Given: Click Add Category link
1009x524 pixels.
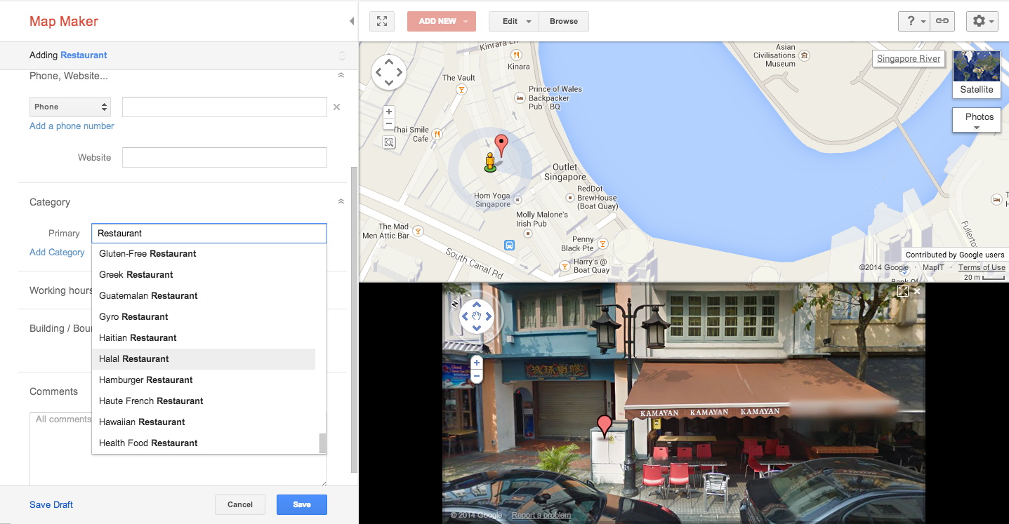Looking at the screenshot, I should click(x=57, y=252).
